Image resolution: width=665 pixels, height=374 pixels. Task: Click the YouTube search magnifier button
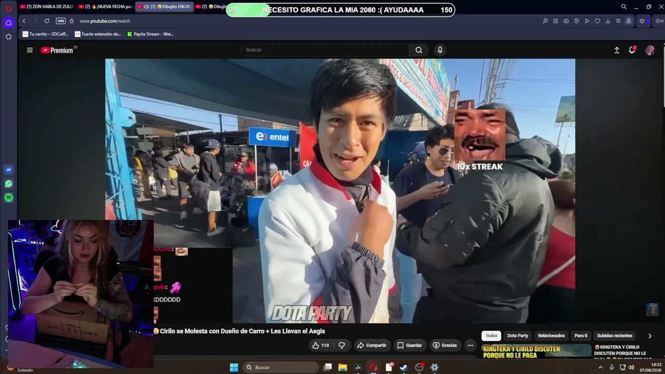pos(419,50)
